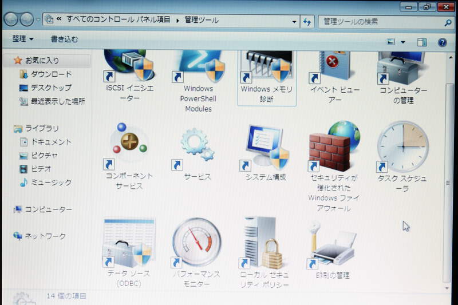Viewport: 458px width, 305px height.
Task: Click the Forward navigation arrow button
Action: [x=27, y=19]
